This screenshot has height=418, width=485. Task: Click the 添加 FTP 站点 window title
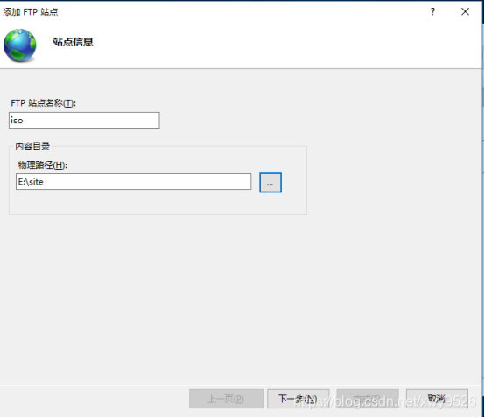click(31, 12)
